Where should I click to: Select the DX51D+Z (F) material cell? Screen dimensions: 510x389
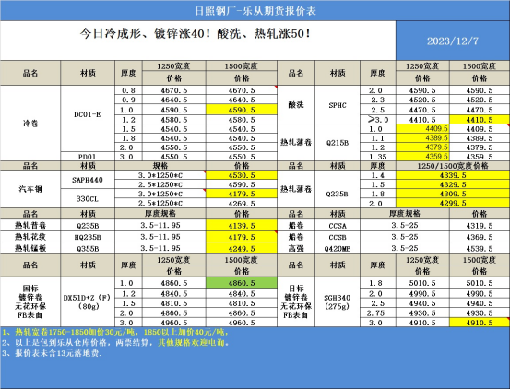[88, 302]
